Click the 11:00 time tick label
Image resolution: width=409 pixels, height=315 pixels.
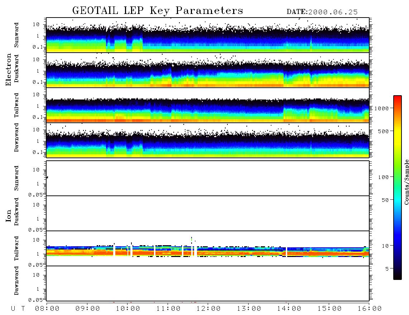click(x=168, y=309)
